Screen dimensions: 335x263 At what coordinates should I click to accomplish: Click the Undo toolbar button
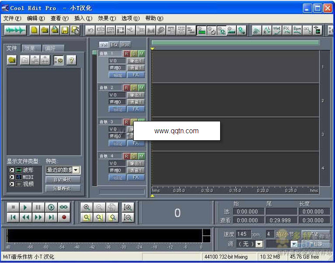tap(90, 30)
